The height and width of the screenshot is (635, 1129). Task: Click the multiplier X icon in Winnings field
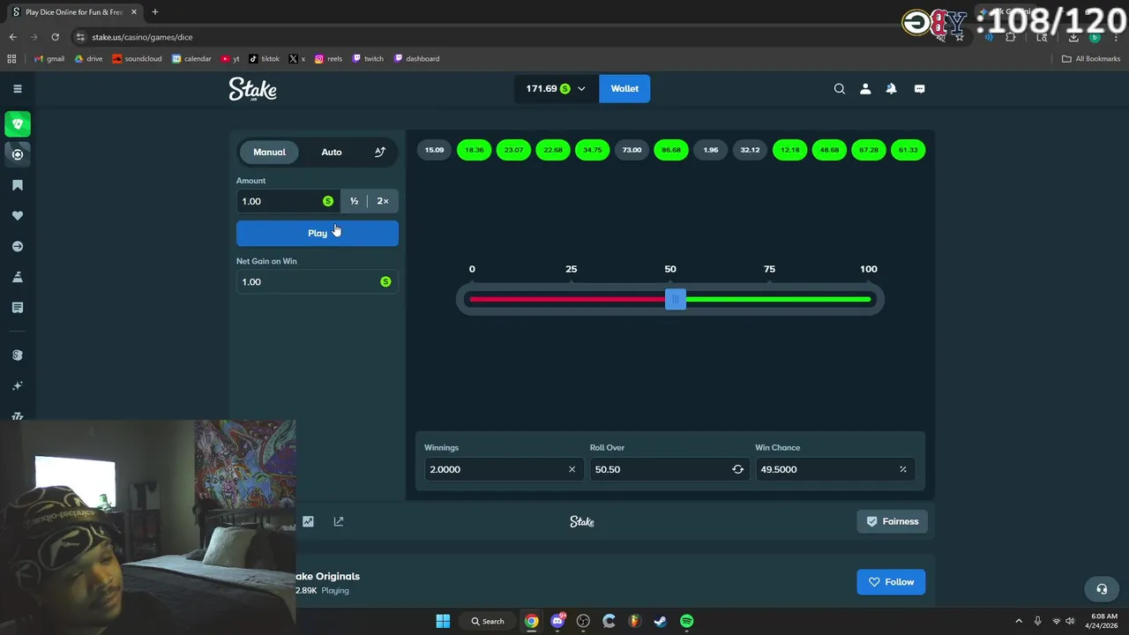coord(572,469)
